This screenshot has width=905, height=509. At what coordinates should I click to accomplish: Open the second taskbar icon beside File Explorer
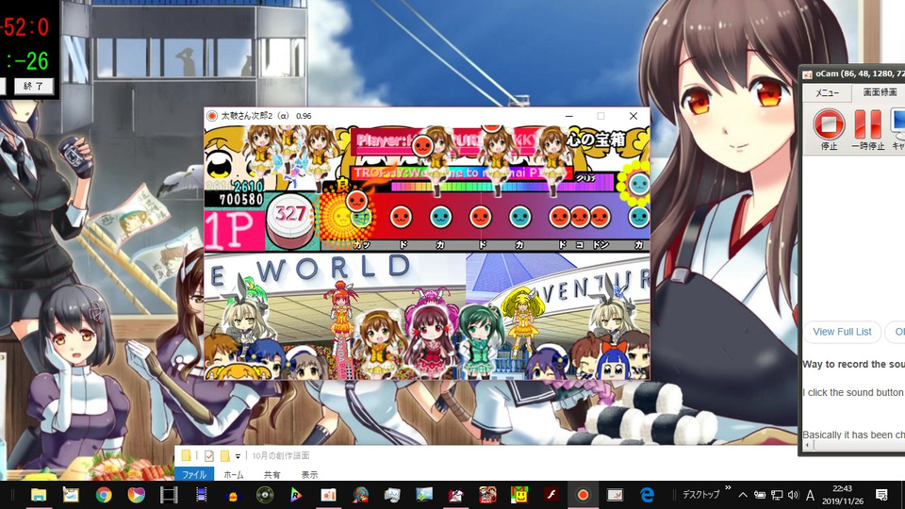(71, 495)
